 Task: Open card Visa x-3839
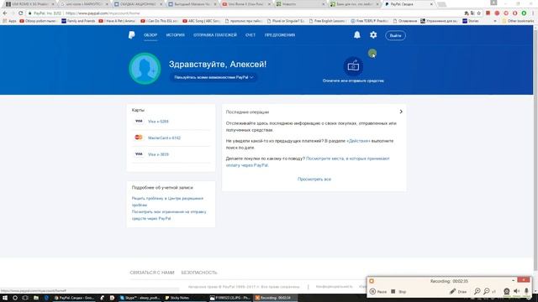(x=158, y=154)
